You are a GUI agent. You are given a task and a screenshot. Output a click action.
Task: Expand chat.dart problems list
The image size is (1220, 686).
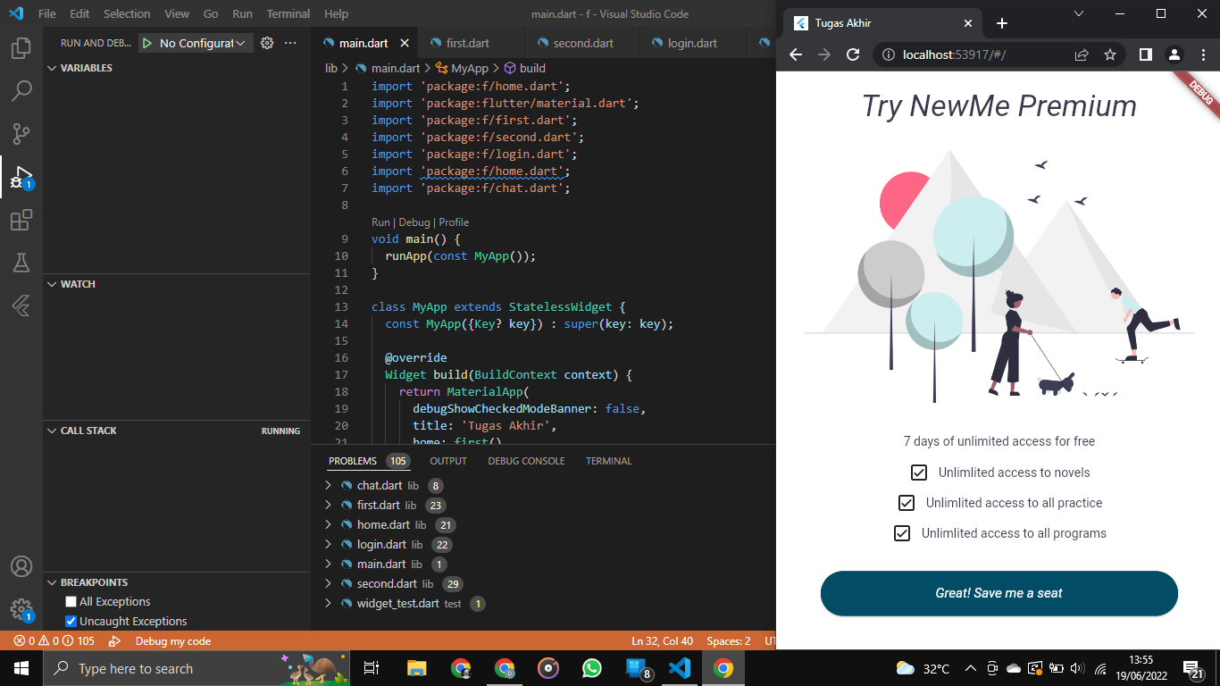[329, 486]
